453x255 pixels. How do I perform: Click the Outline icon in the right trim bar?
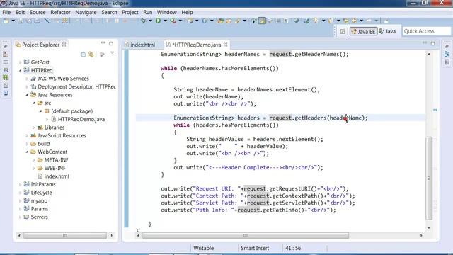click(x=447, y=54)
